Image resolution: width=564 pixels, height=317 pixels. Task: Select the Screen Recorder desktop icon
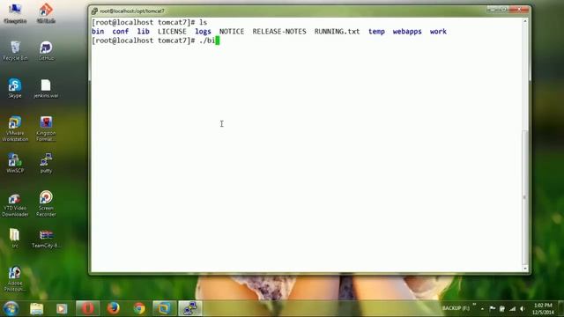pyautogui.click(x=46, y=204)
